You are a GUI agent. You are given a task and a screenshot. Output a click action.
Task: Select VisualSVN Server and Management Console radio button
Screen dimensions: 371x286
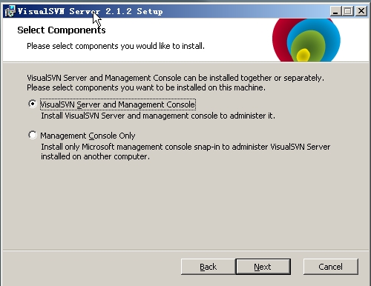click(33, 104)
